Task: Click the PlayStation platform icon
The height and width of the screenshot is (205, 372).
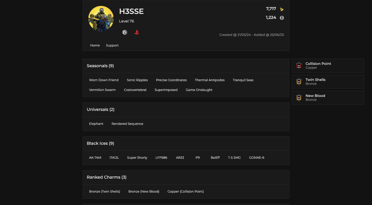Action: coord(136,32)
